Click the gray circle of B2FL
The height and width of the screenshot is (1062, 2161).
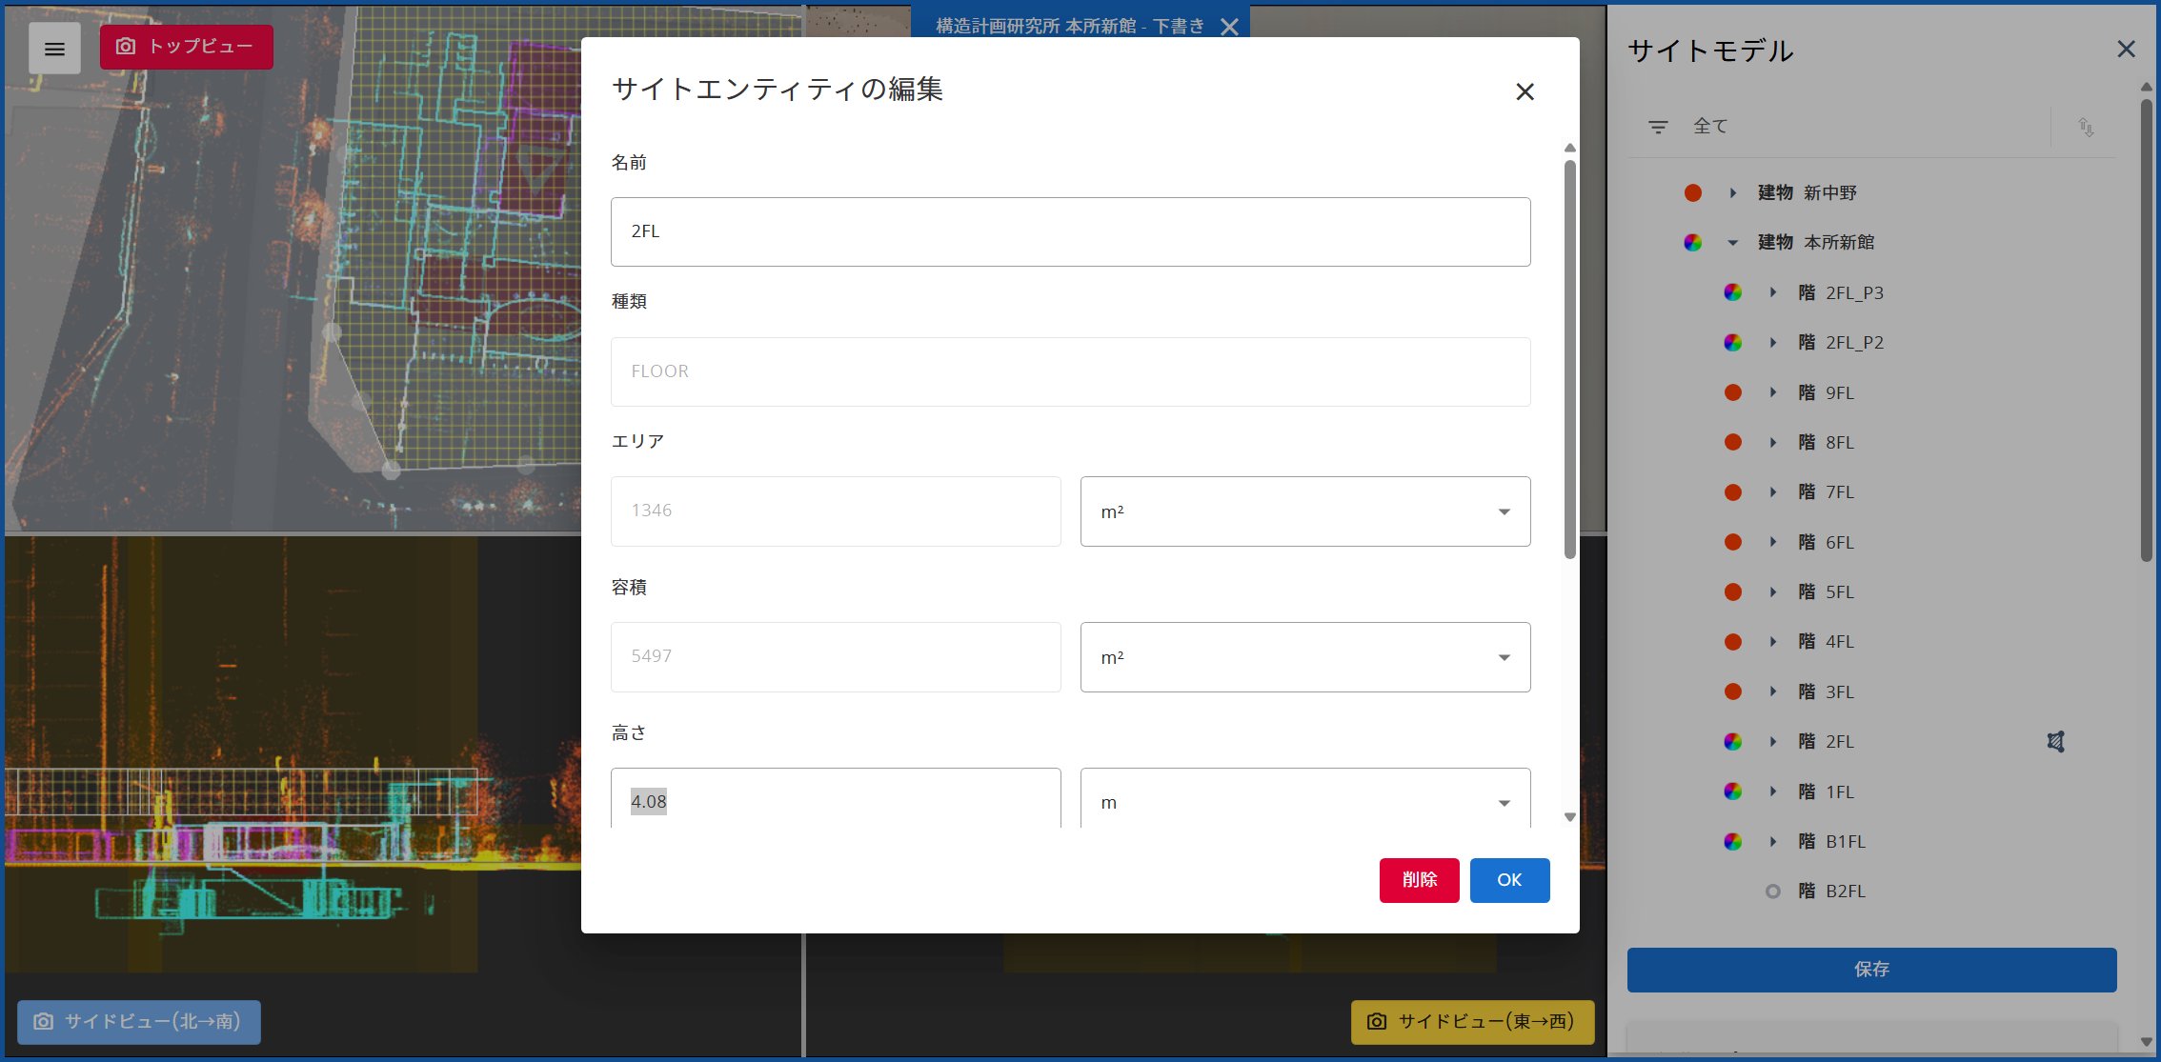1772,892
